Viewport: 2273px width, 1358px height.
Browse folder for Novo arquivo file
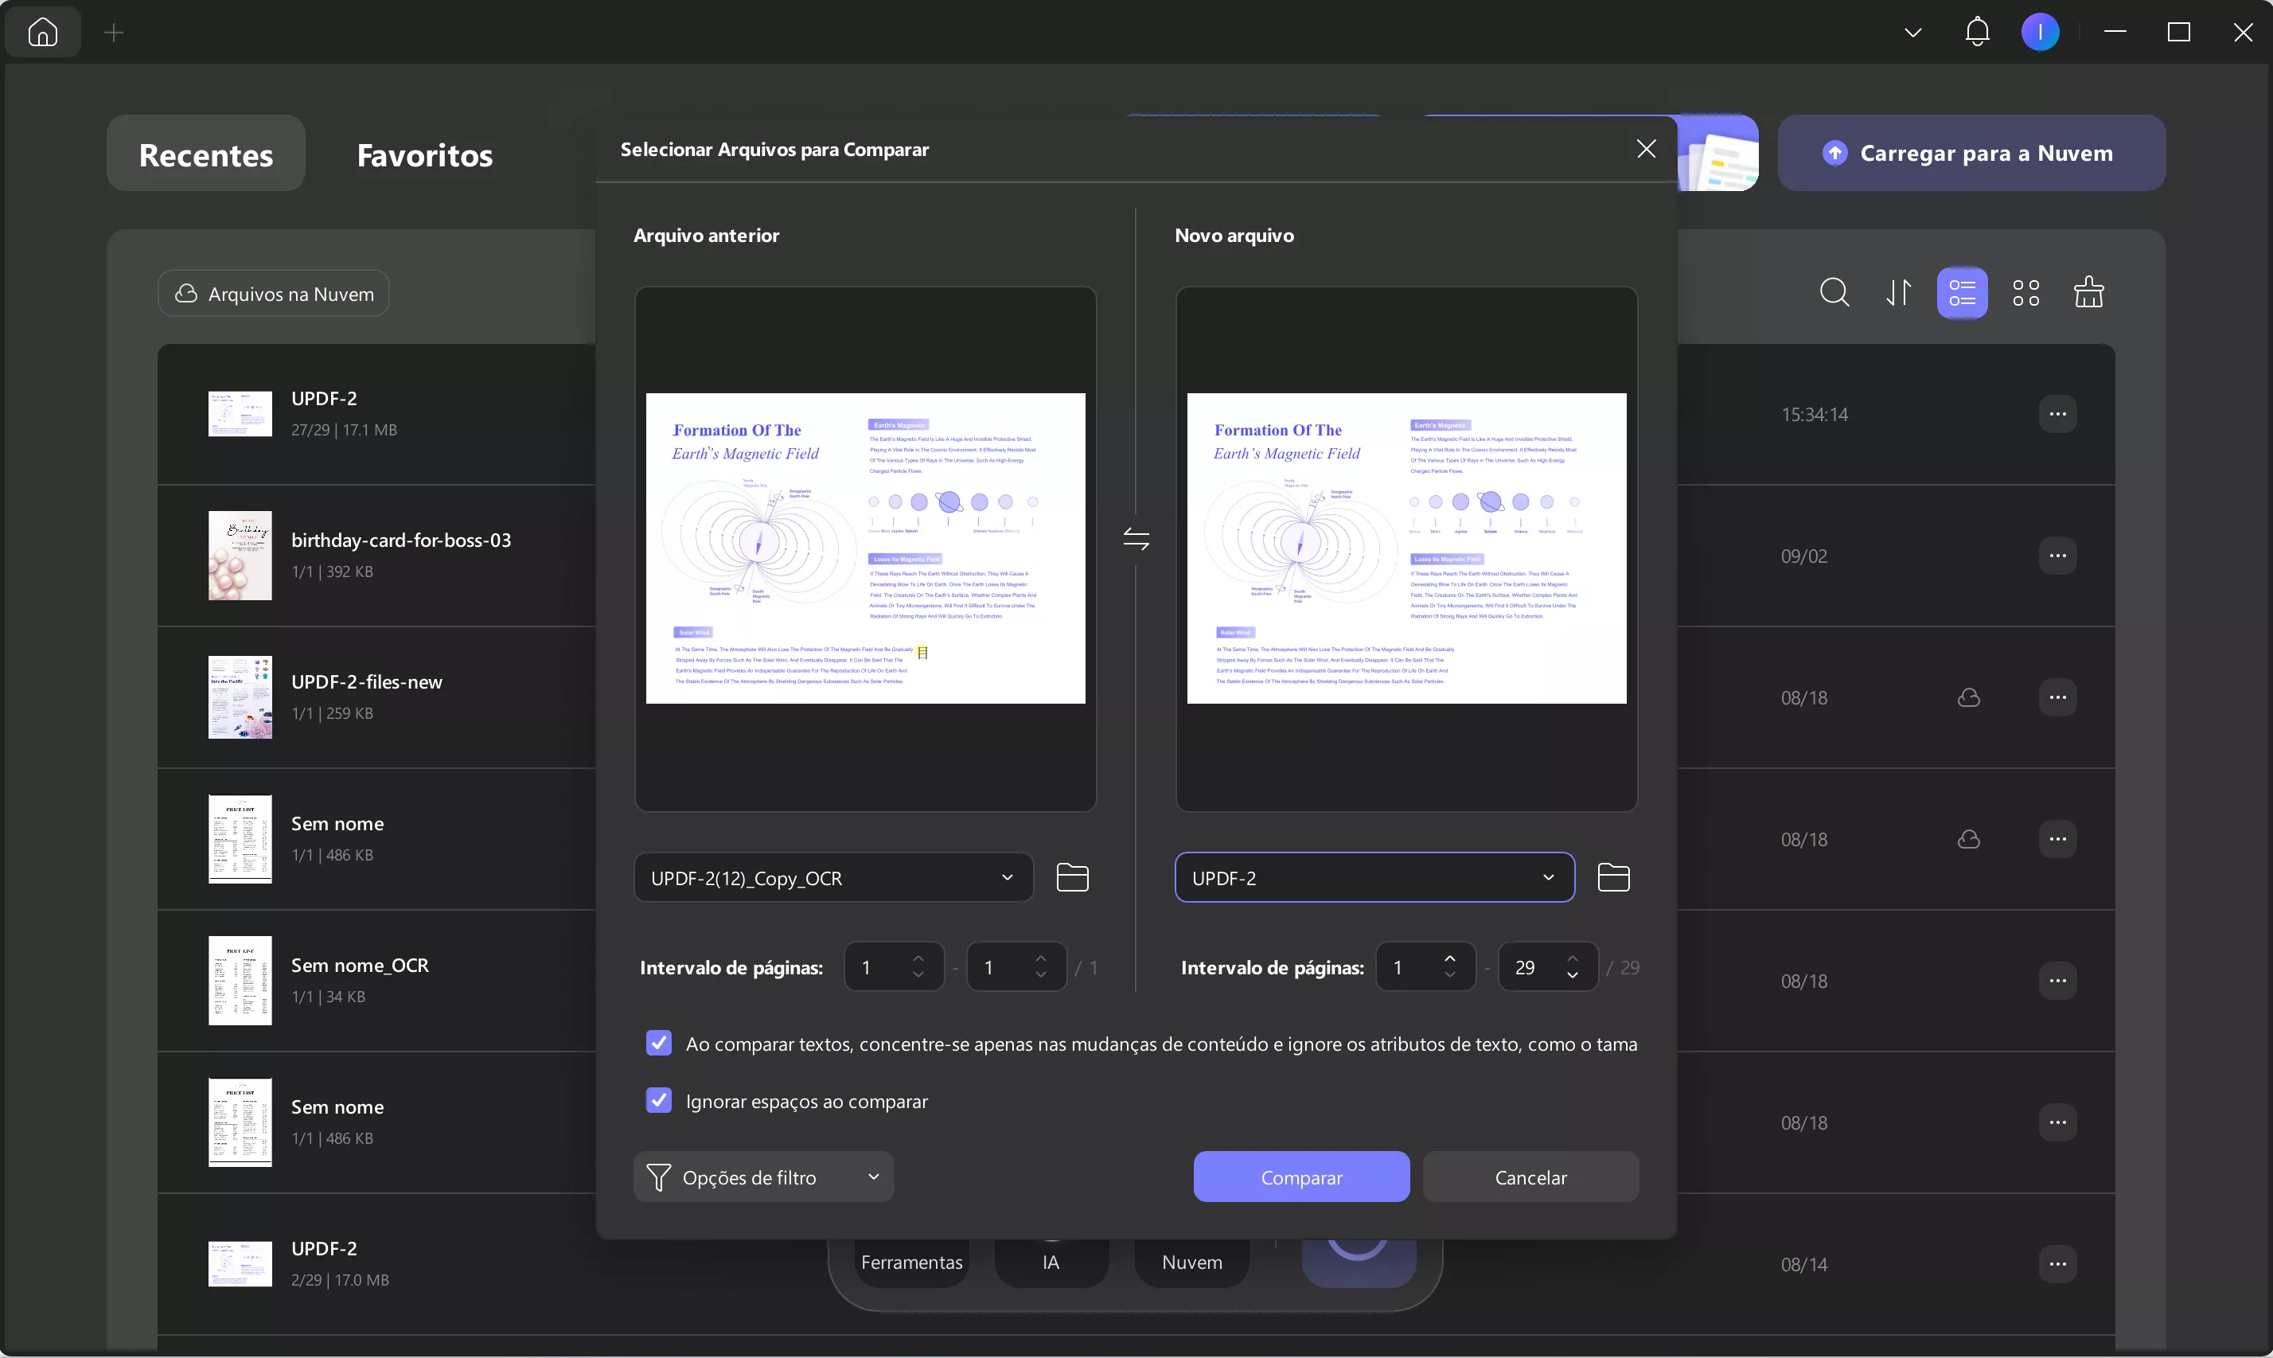[1613, 877]
